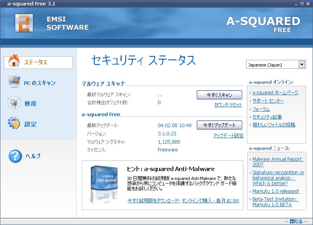Click the house icon for ステータス

[14, 60]
